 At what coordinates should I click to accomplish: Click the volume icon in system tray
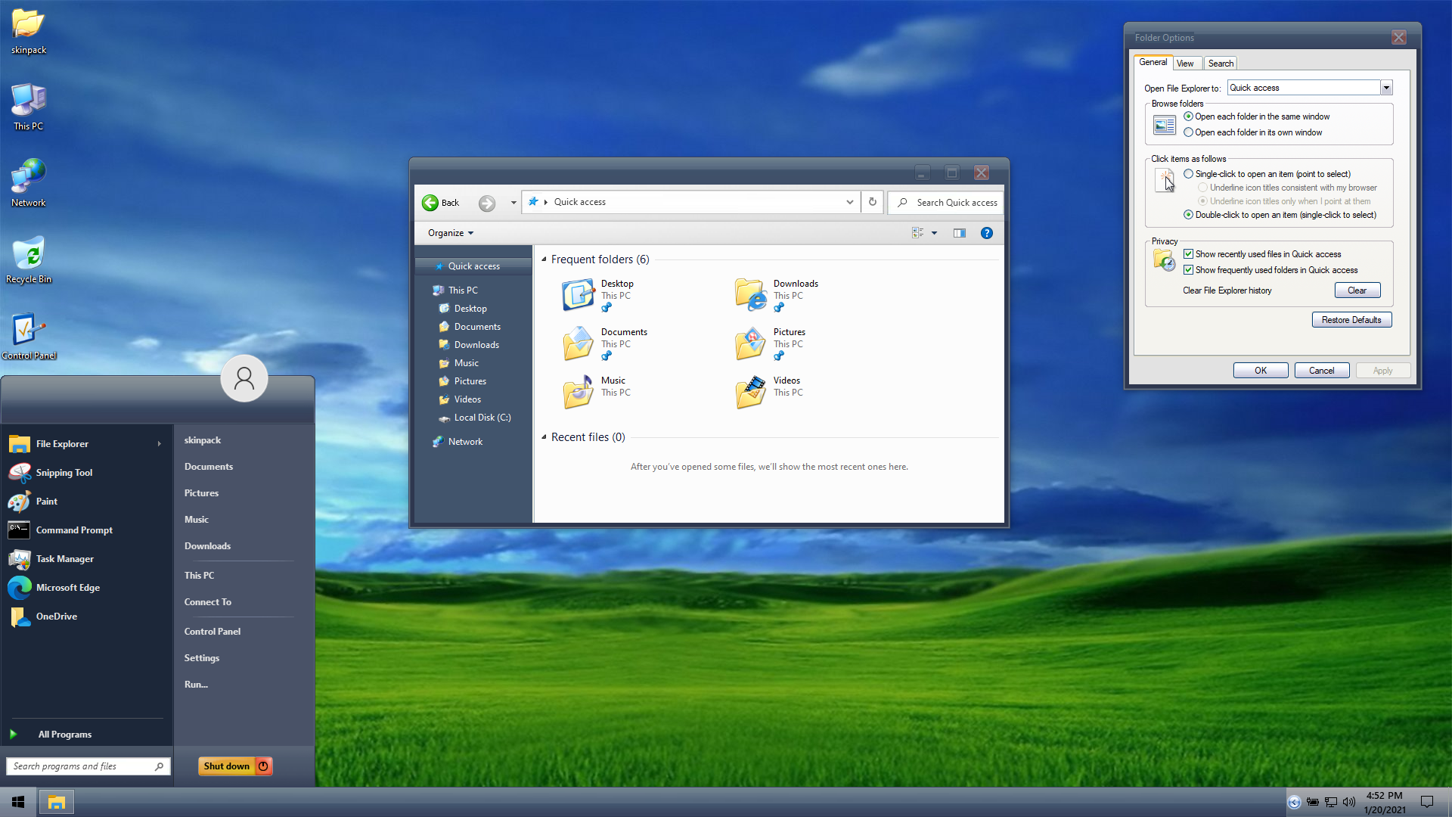pyautogui.click(x=1348, y=802)
